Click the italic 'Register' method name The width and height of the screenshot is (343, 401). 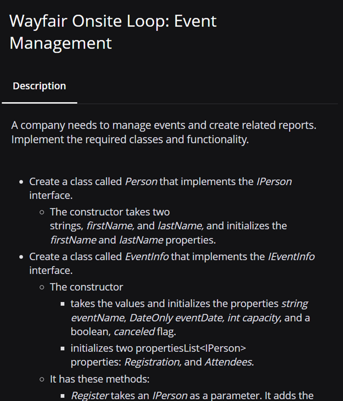[x=89, y=395]
